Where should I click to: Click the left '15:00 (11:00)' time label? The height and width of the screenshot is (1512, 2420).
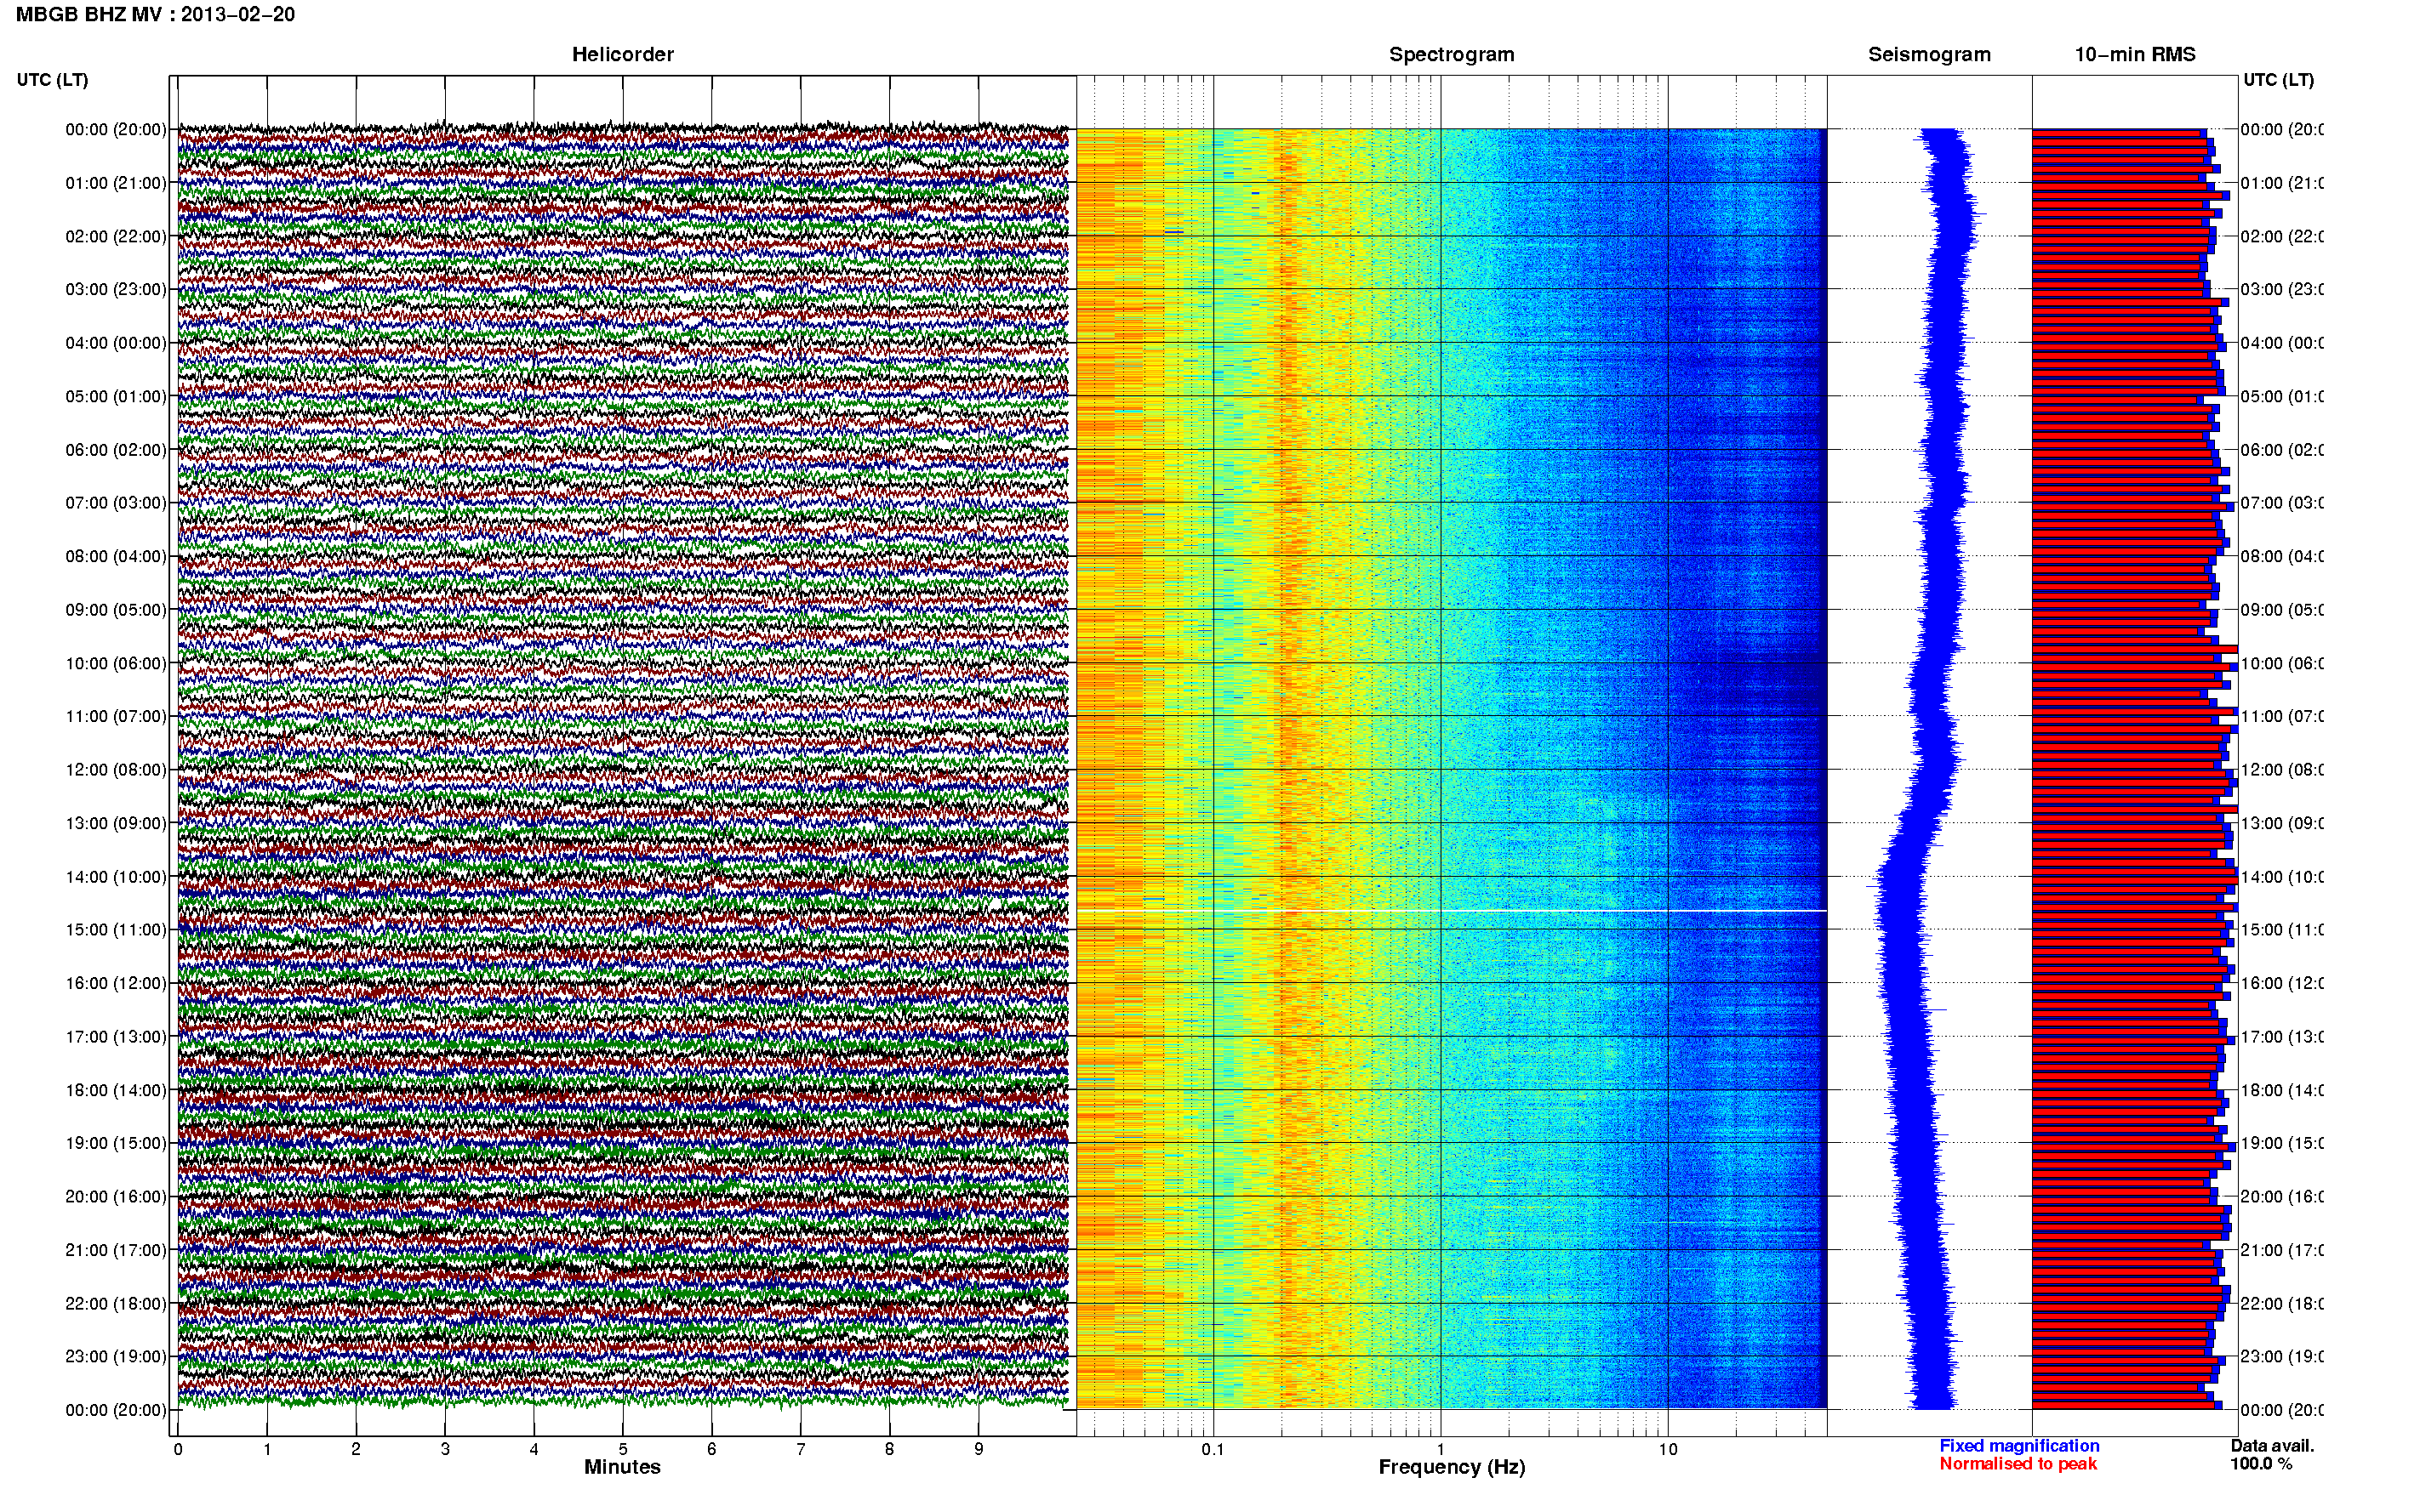[x=116, y=929]
